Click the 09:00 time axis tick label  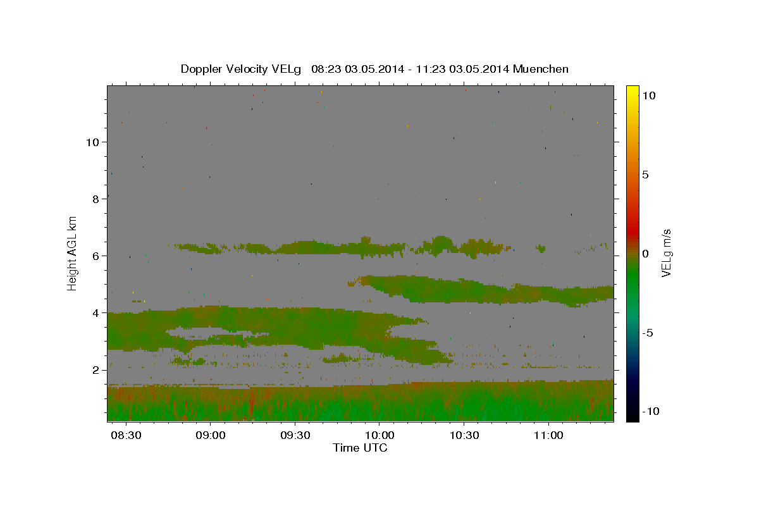(x=210, y=436)
